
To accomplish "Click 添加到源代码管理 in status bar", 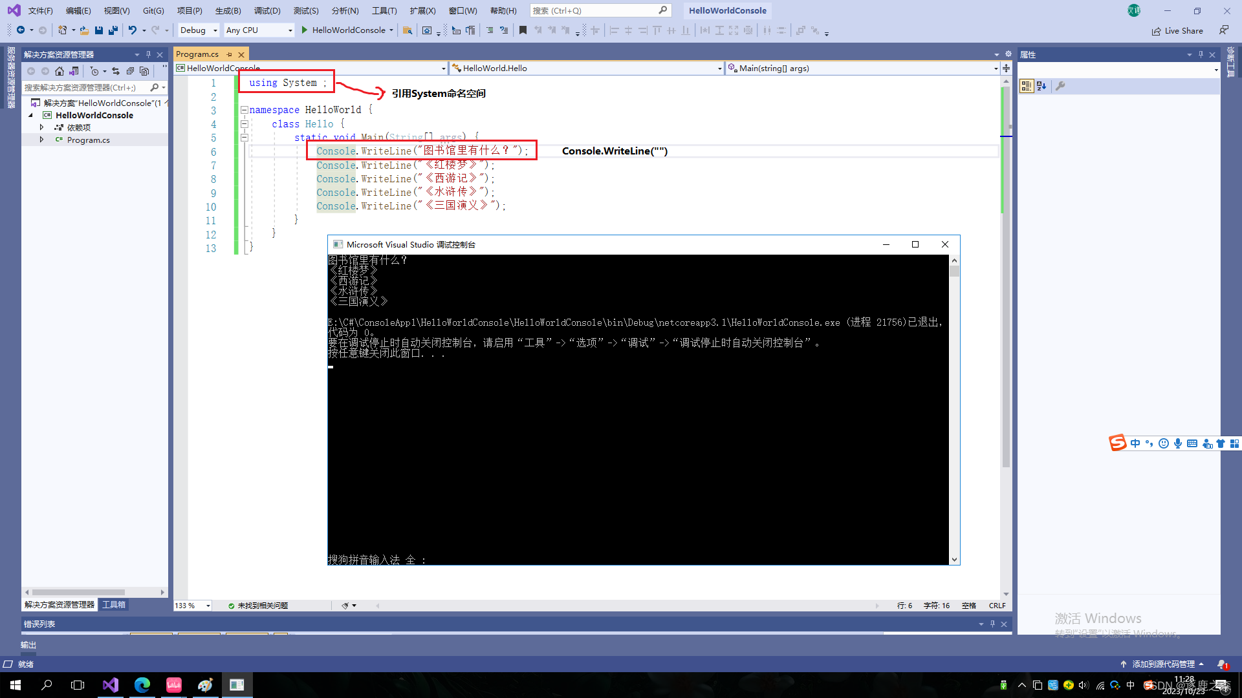I will tap(1163, 664).
